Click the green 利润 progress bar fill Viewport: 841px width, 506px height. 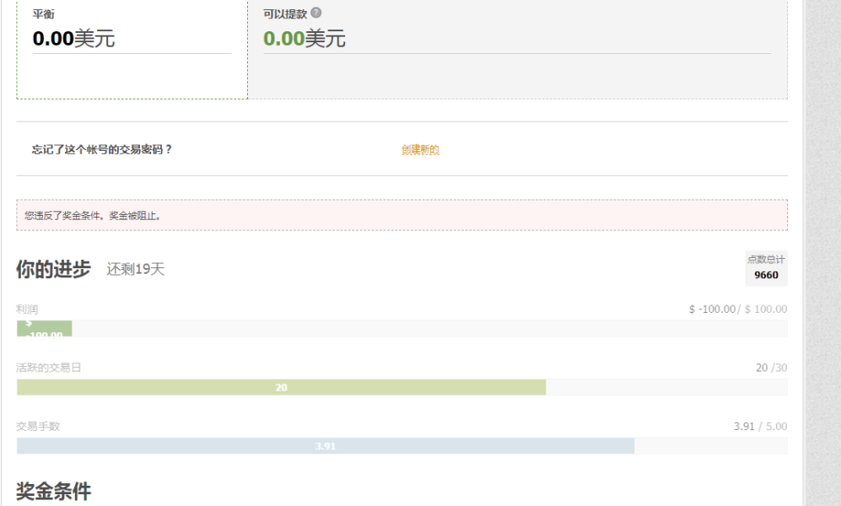point(44,328)
